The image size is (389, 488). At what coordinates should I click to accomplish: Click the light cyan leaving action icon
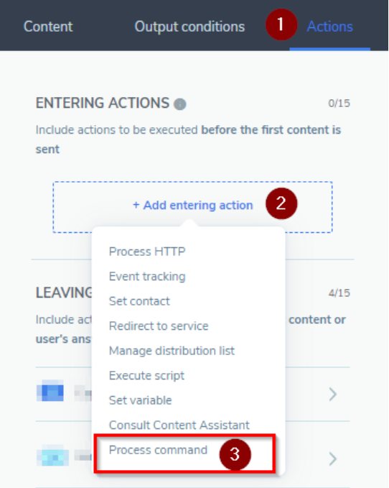(x=52, y=455)
